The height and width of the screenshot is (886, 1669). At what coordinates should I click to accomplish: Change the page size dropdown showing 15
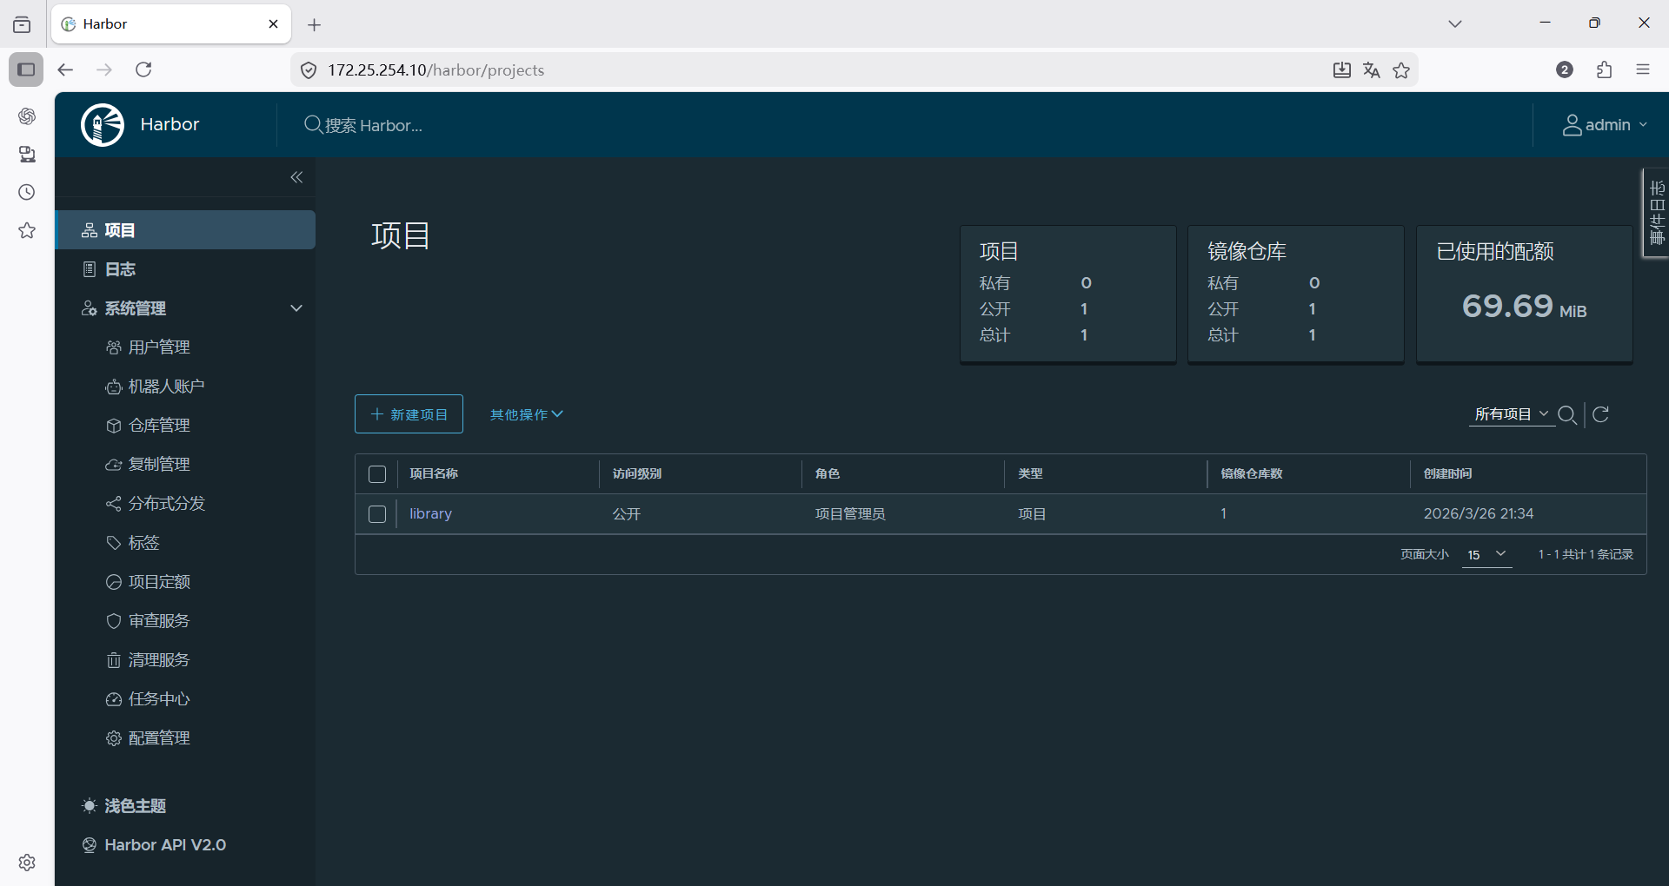1487,554
